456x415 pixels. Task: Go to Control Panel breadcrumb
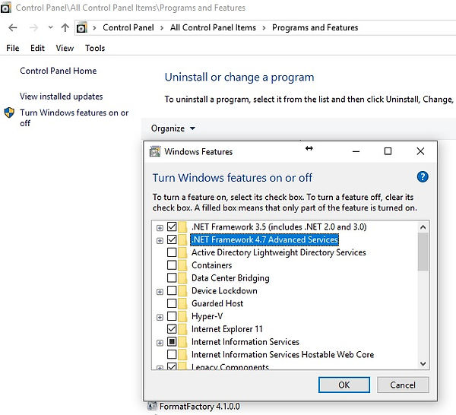(x=128, y=27)
